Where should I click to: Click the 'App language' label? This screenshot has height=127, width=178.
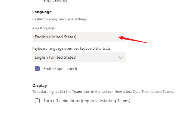(x=44, y=28)
